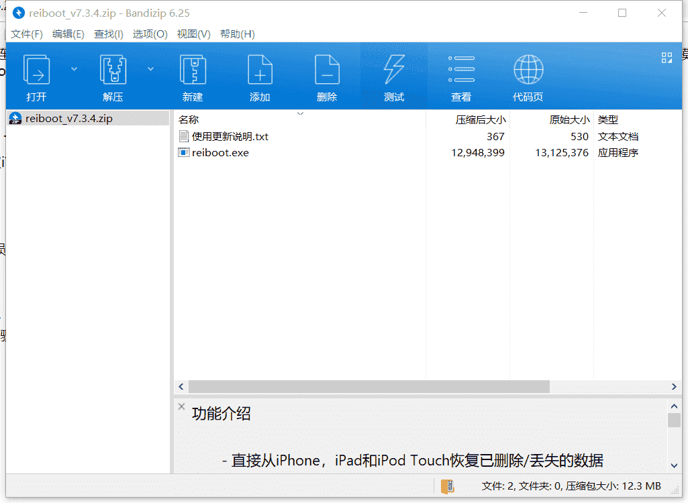The image size is (688, 503).
Task: Click the horizontal scrollbar left arrow
Action: (x=181, y=386)
